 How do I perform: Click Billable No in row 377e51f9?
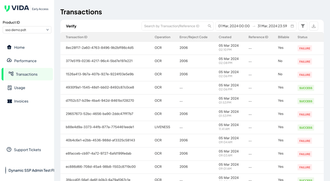(x=280, y=61)
